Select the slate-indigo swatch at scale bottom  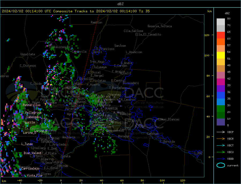[221, 122]
